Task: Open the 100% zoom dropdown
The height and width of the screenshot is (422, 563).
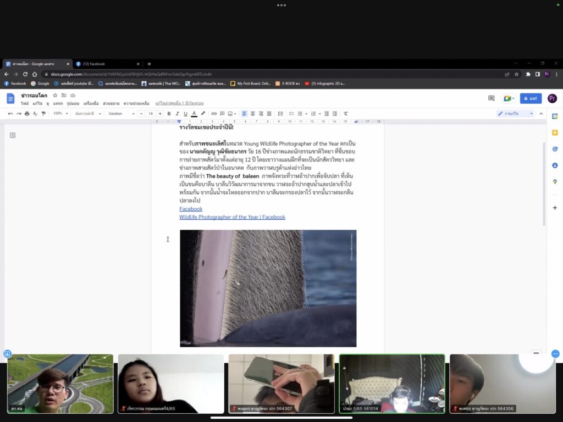Action: (60, 114)
